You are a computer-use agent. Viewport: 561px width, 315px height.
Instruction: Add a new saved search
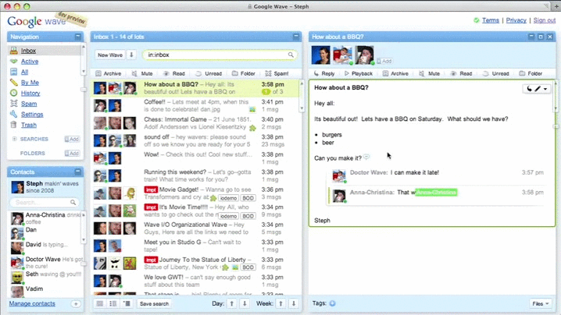(x=72, y=139)
